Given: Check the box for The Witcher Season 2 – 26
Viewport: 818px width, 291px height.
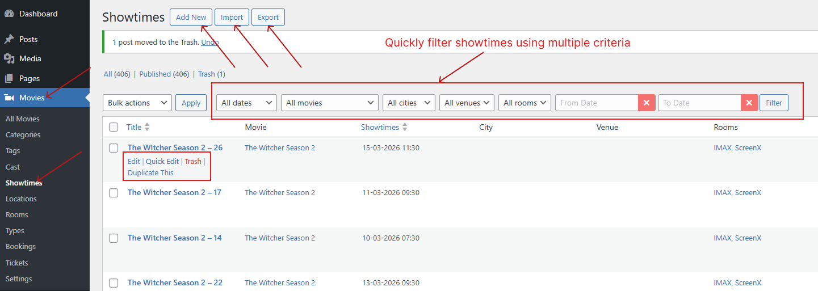Looking at the screenshot, I should click(x=114, y=148).
